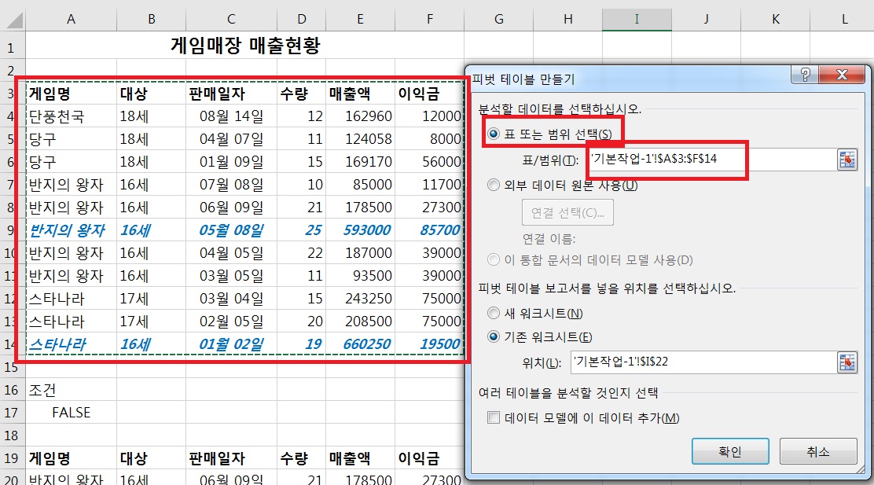Click into the 표/범위 input field

pos(707,160)
